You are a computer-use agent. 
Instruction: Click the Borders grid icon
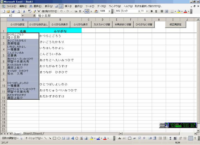[172, 11]
